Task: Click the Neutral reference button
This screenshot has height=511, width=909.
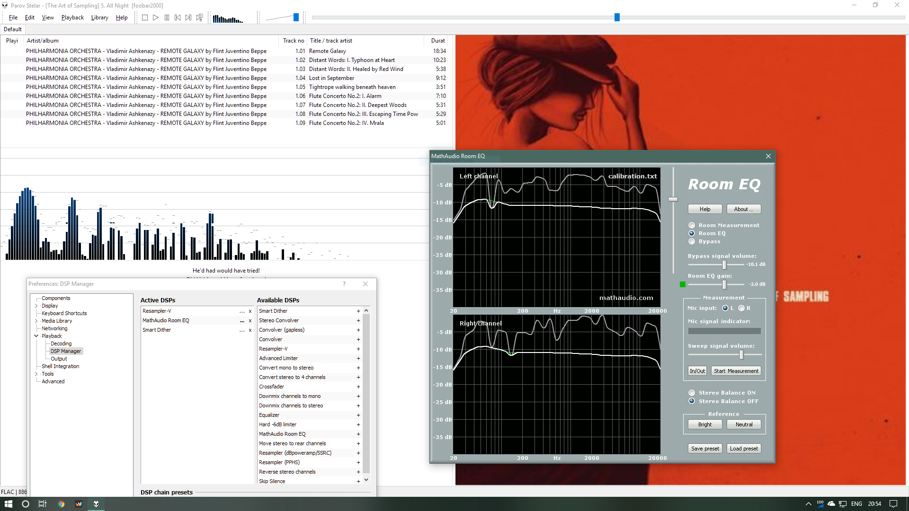Action: pos(744,424)
